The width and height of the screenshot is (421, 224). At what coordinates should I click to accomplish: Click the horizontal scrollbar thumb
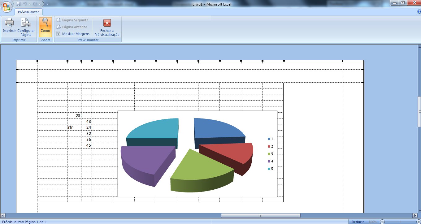pos(260,215)
